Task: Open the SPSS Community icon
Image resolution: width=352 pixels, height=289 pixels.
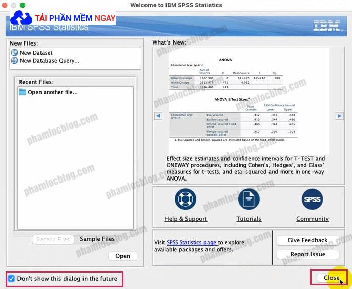Action: tap(312, 199)
